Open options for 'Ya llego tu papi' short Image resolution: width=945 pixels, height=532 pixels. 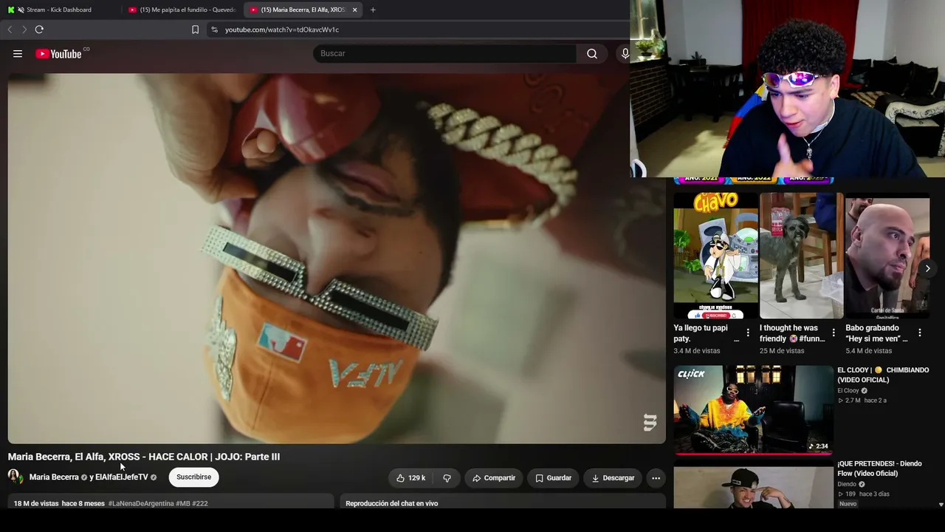coord(748,332)
